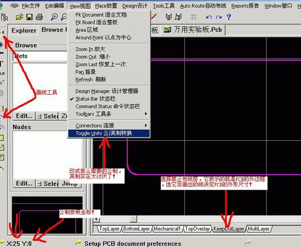
Task: Choose Fit Document 适合文档
Action: [x=109, y=15]
